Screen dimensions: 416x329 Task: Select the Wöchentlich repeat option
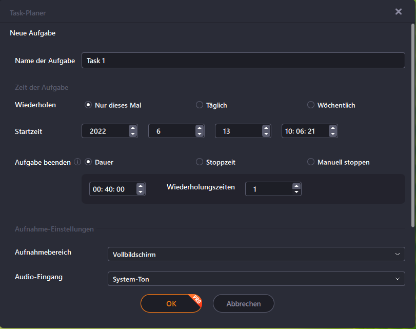311,105
